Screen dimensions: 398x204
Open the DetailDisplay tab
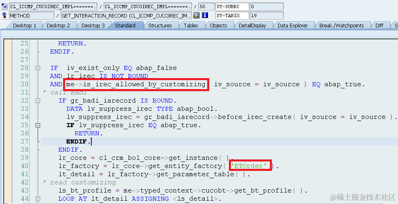click(252, 25)
